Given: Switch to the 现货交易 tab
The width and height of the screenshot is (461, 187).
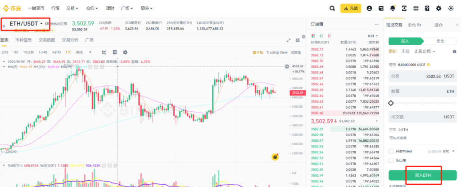Looking at the screenshot, I should [394, 25].
